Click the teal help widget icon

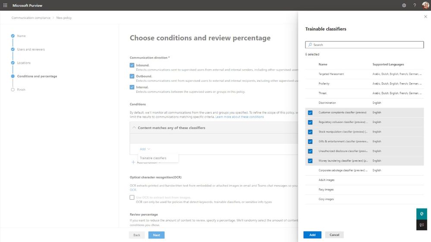pyautogui.click(x=422, y=214)
